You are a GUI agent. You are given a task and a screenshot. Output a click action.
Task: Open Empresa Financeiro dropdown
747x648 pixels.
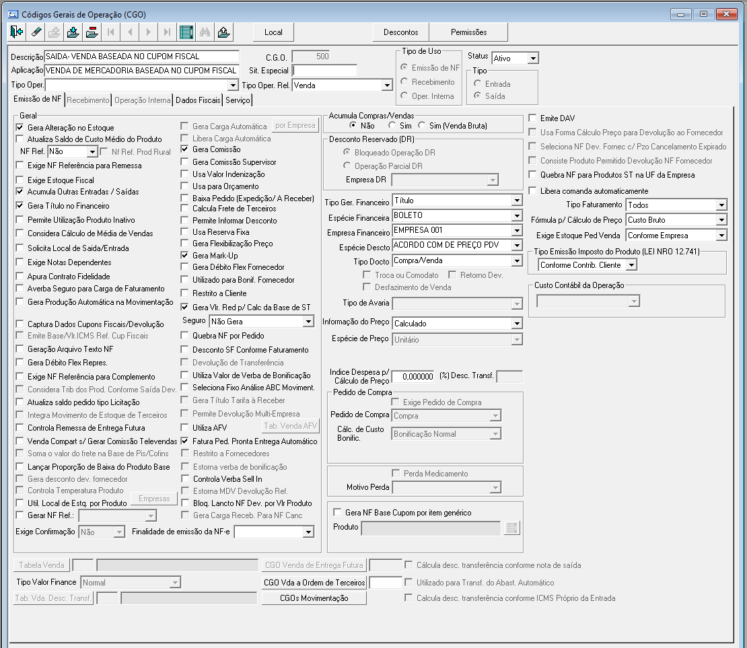[517, 230]
